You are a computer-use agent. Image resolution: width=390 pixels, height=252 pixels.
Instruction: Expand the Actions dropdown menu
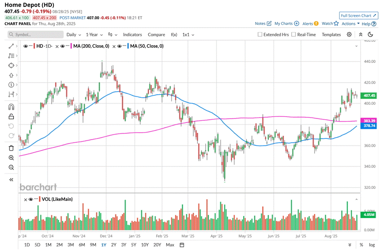[x=350, y=24]
